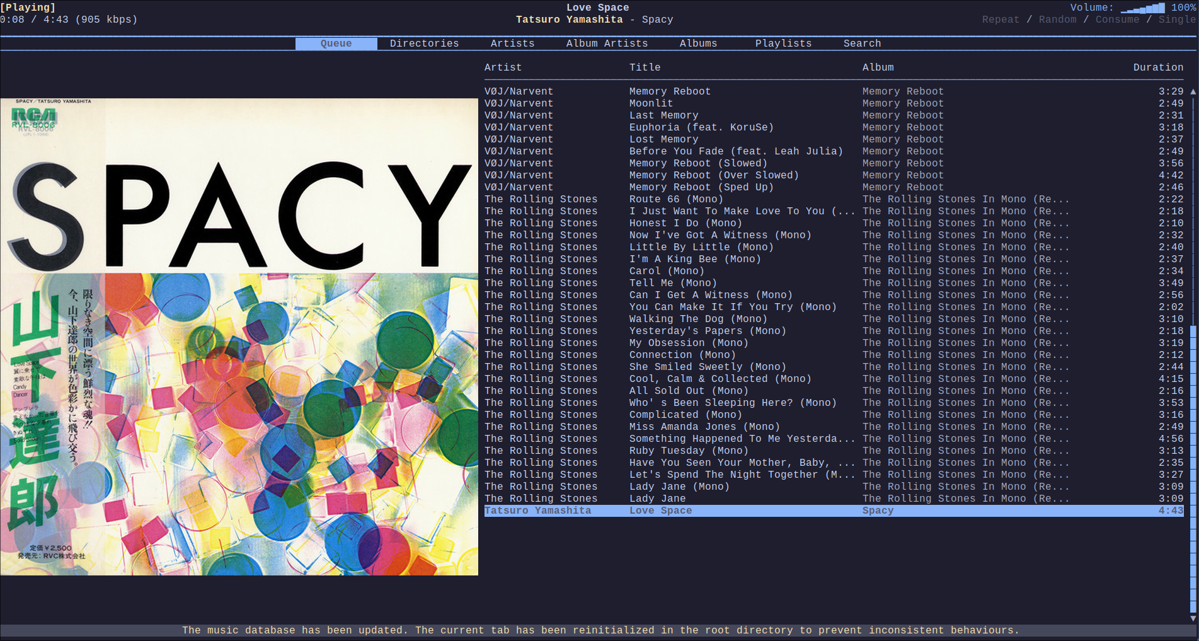The width and height of the screenshot is (1199, 641).
Task: Click the 'Spacy' album cell in queue
Action: (878, 511)
